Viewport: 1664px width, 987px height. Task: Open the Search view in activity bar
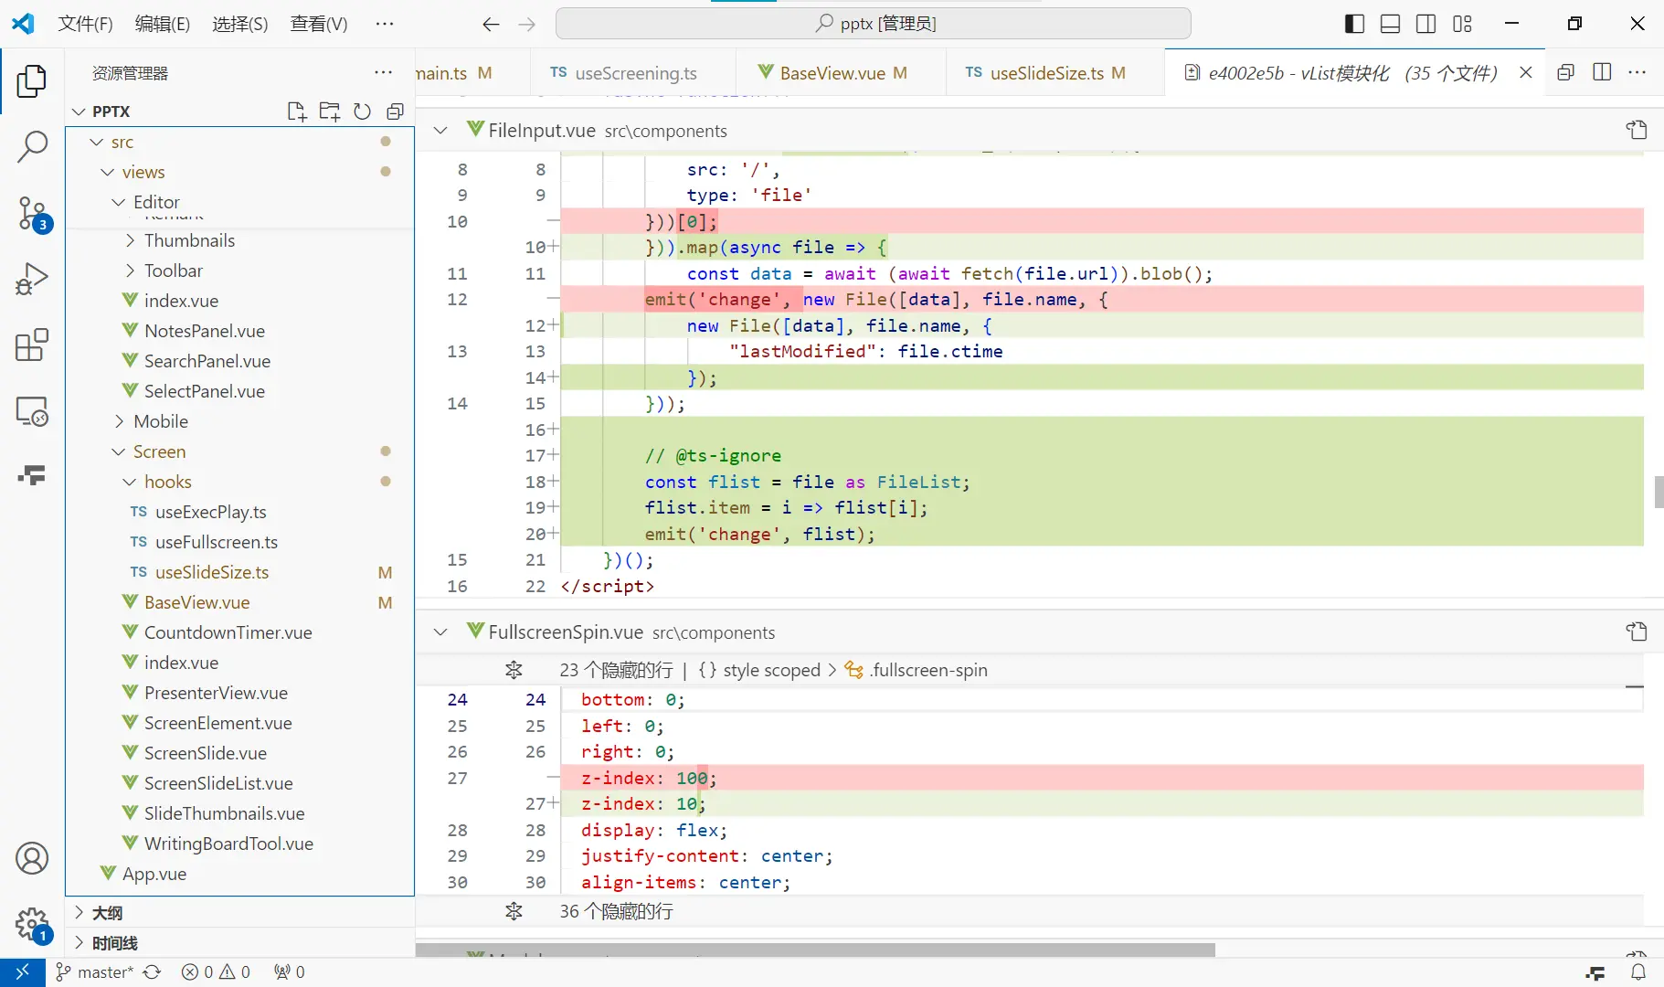pyautogui.click(x=32, y=146)
